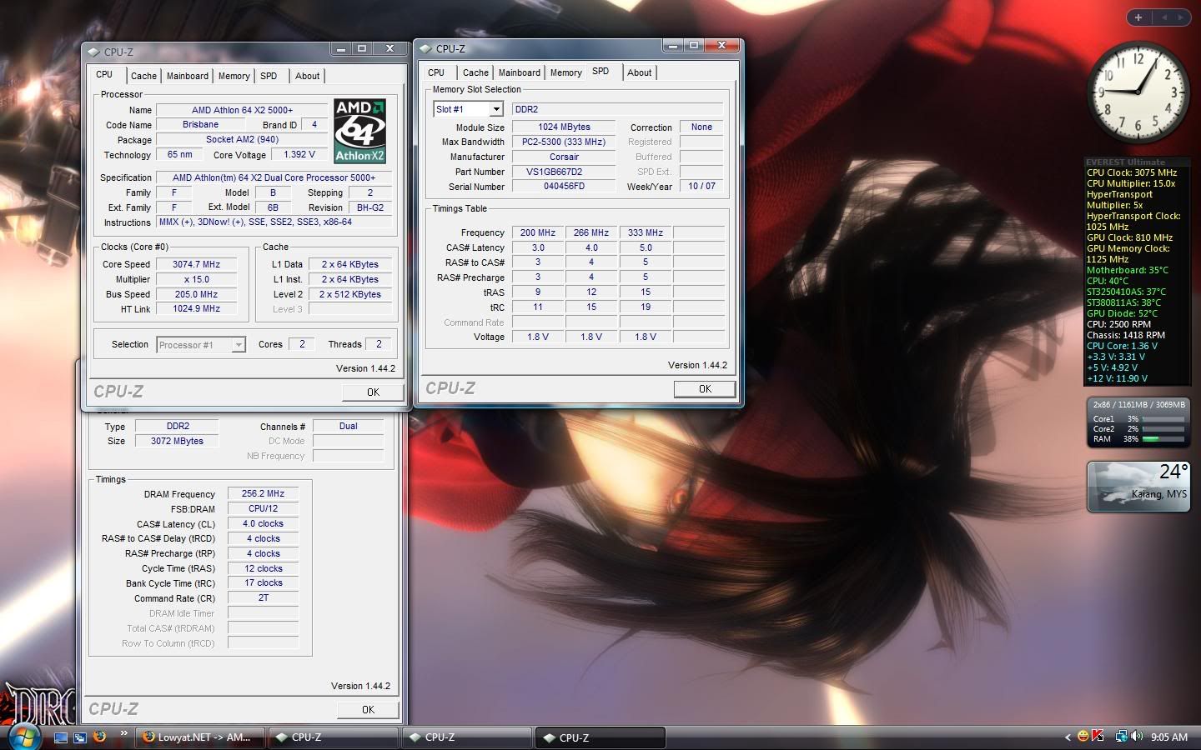Open the Memory tab in the left CPU-Z window
This screenshot has height=750, width=1201.
pos(234,76)
